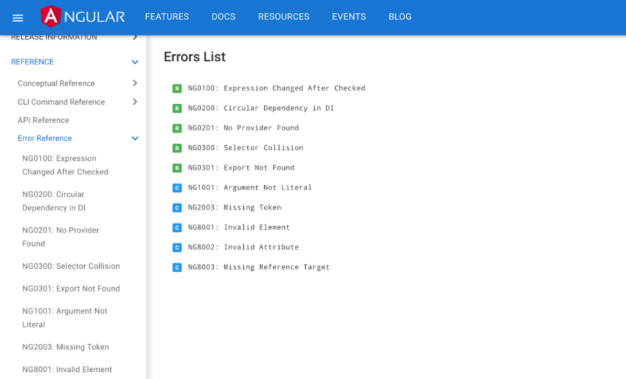This screenshot has width=626, height=379.
Task: Open NG0200 Circular Dependency link in errors list
Action: tap(261, 108)
